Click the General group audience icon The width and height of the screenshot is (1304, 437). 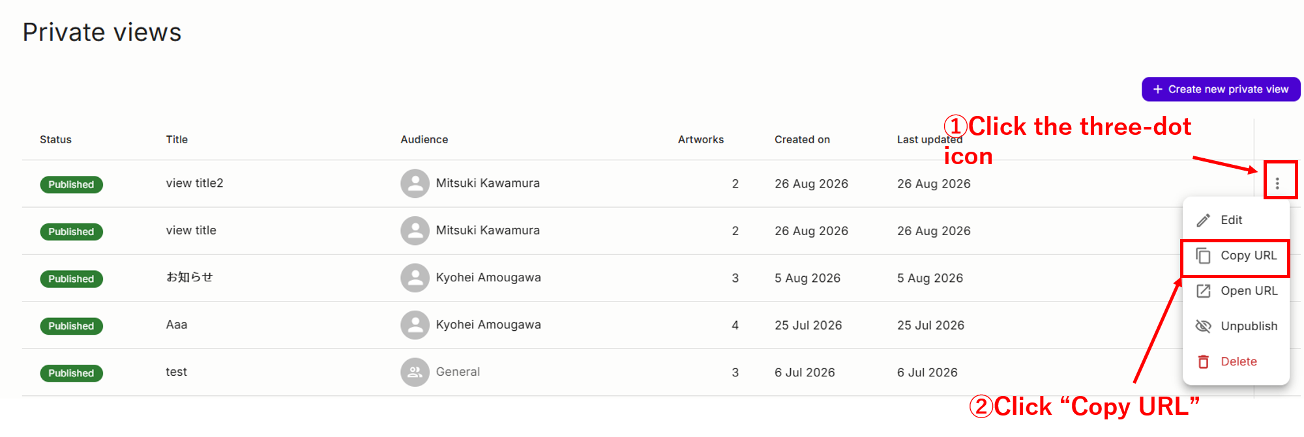point(415,373)
